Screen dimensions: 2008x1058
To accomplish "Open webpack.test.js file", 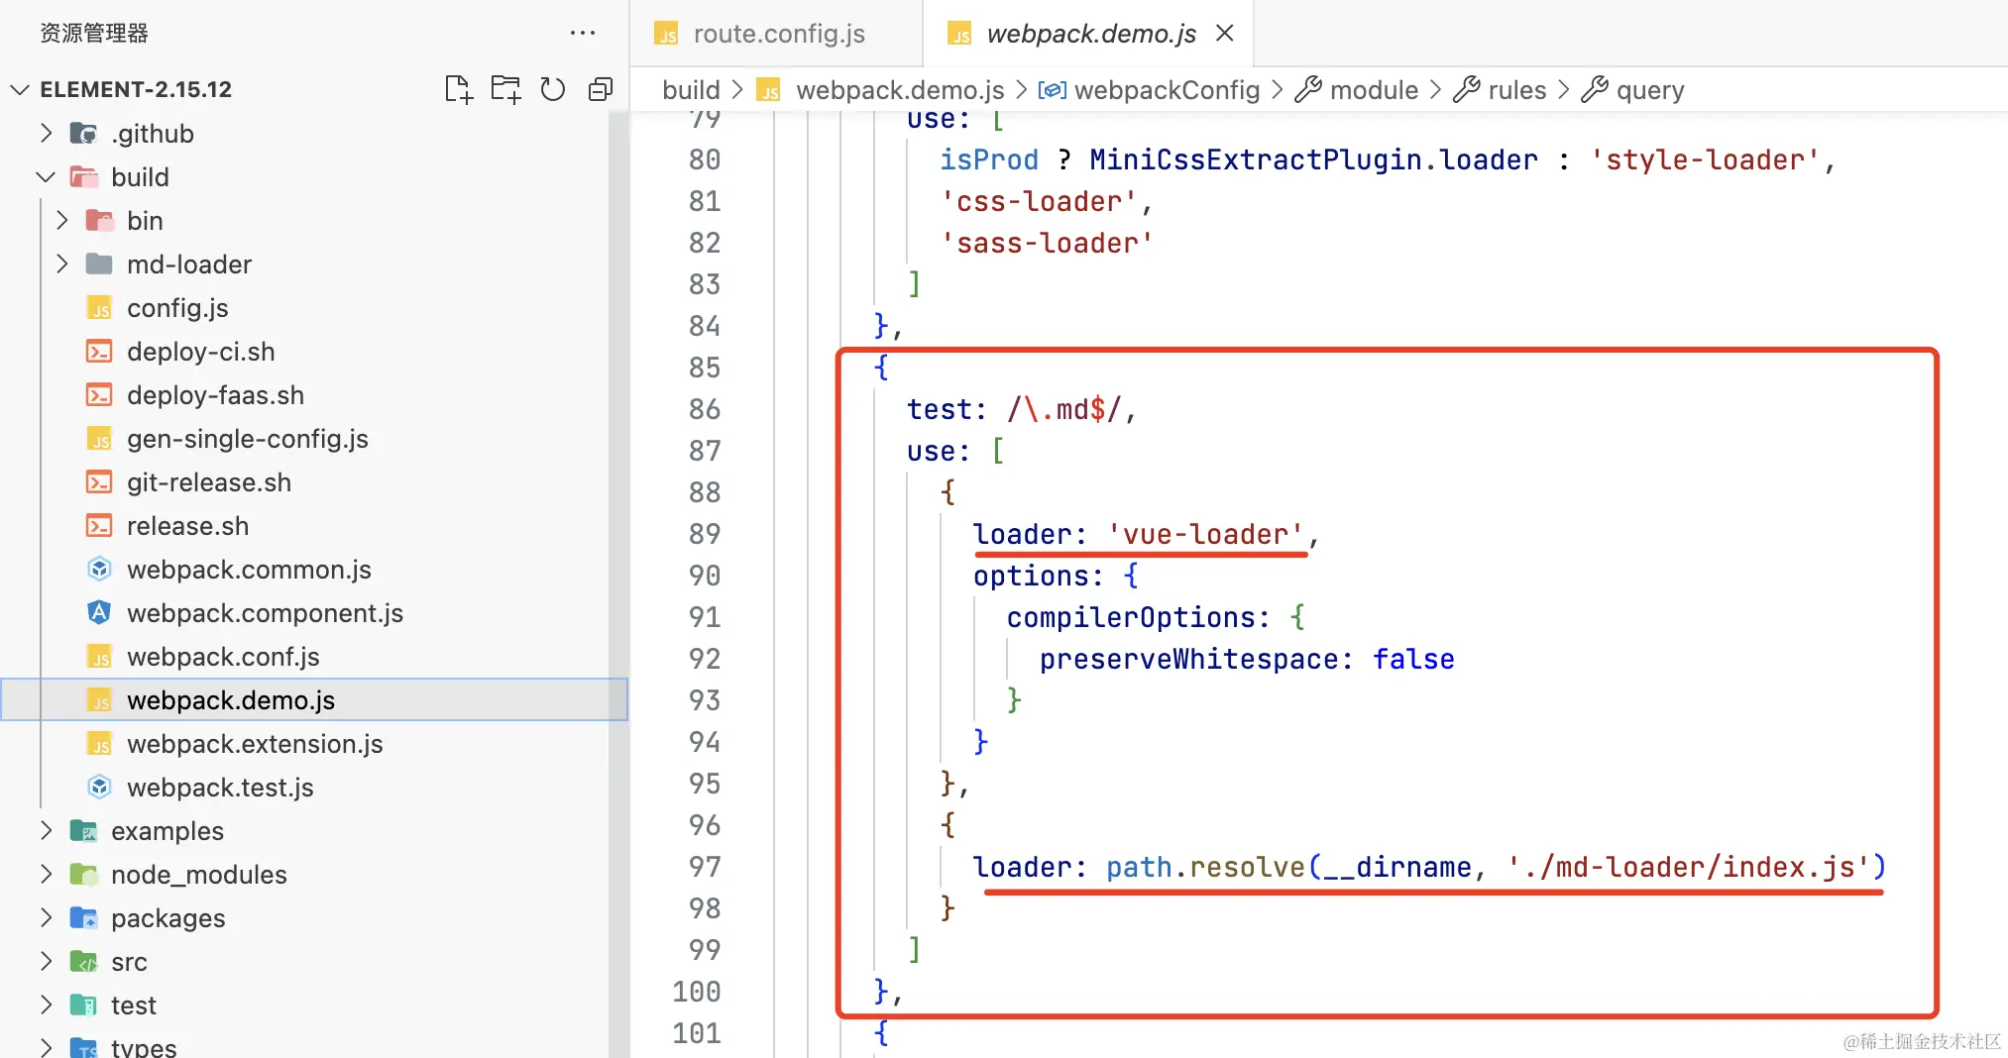I will [x=220, y=788].
